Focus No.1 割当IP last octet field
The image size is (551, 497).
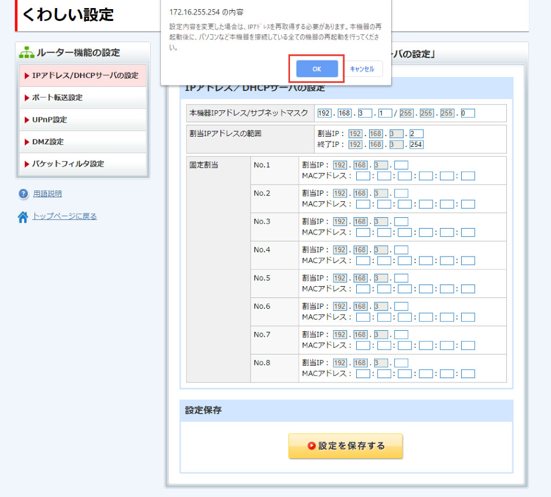point(401,165)
